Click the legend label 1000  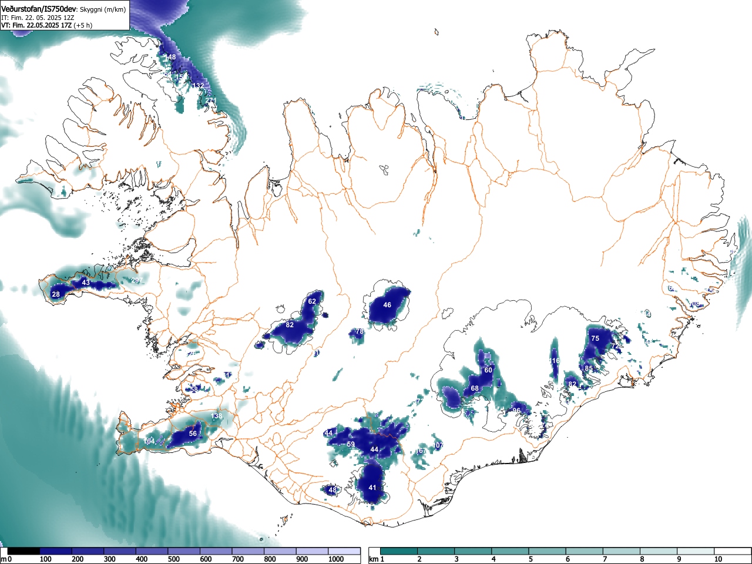336,559
